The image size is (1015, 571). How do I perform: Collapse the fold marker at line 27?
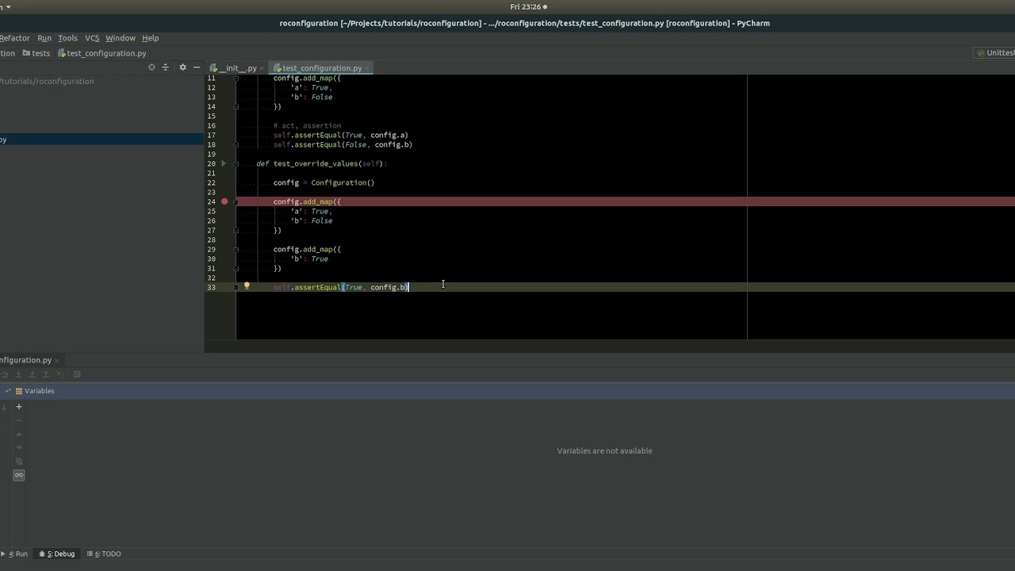pos(236,230)
